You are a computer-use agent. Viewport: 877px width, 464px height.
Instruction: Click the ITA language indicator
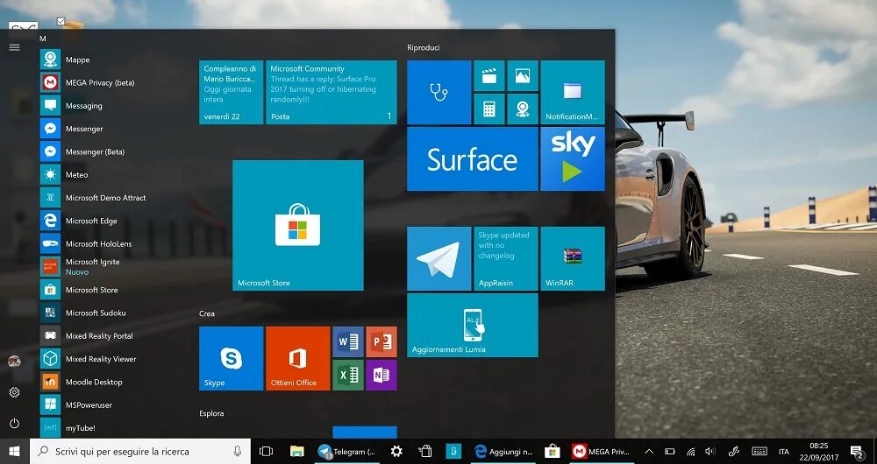pos(783,452)
